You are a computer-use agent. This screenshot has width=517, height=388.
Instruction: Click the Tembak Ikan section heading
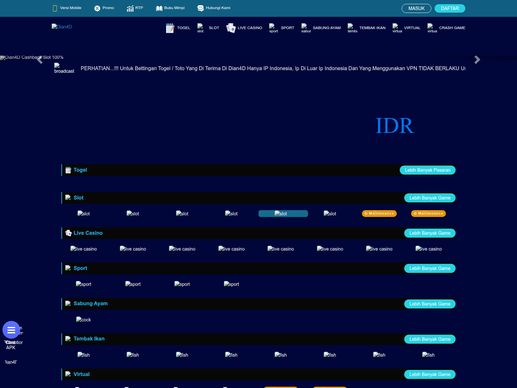[89, 339]
